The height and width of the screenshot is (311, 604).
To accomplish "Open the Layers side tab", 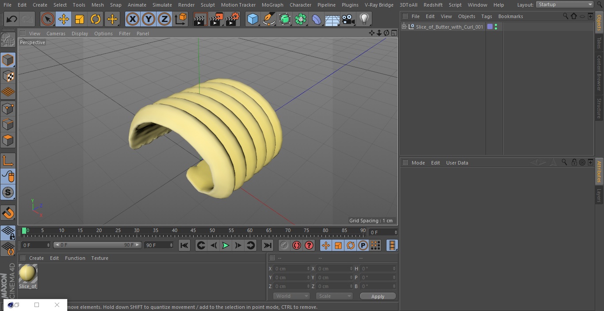I will [x=599, y=195].
